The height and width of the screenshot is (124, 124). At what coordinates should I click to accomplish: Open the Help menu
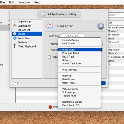37,2
